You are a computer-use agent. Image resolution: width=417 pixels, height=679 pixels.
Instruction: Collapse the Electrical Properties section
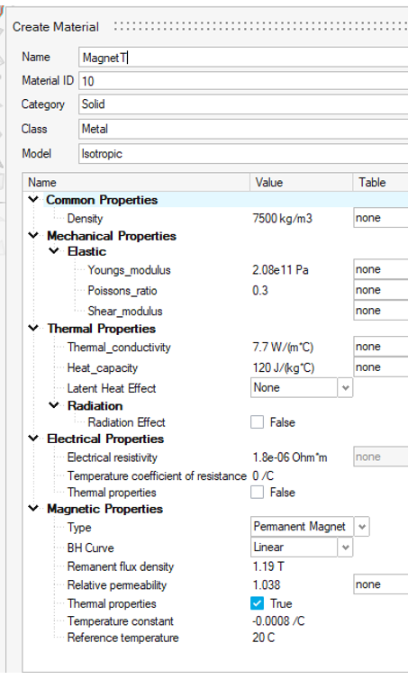pyautogui.click(x=33, y=438)
